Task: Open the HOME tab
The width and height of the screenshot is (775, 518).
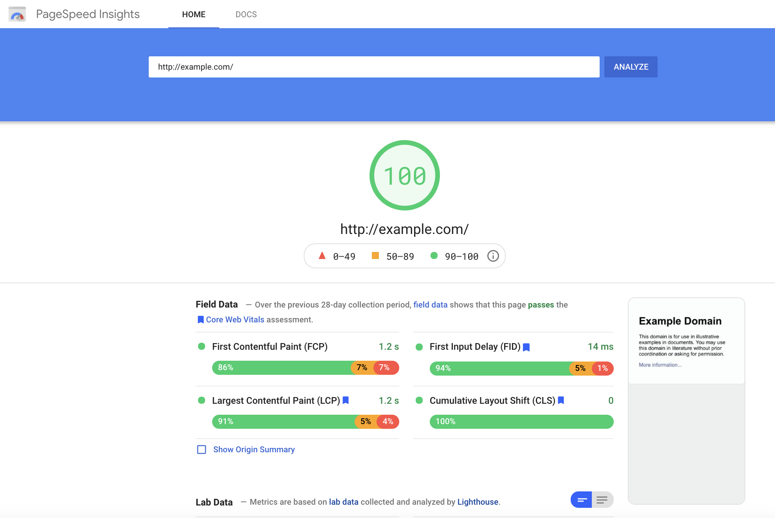Action: click(194, 14)
